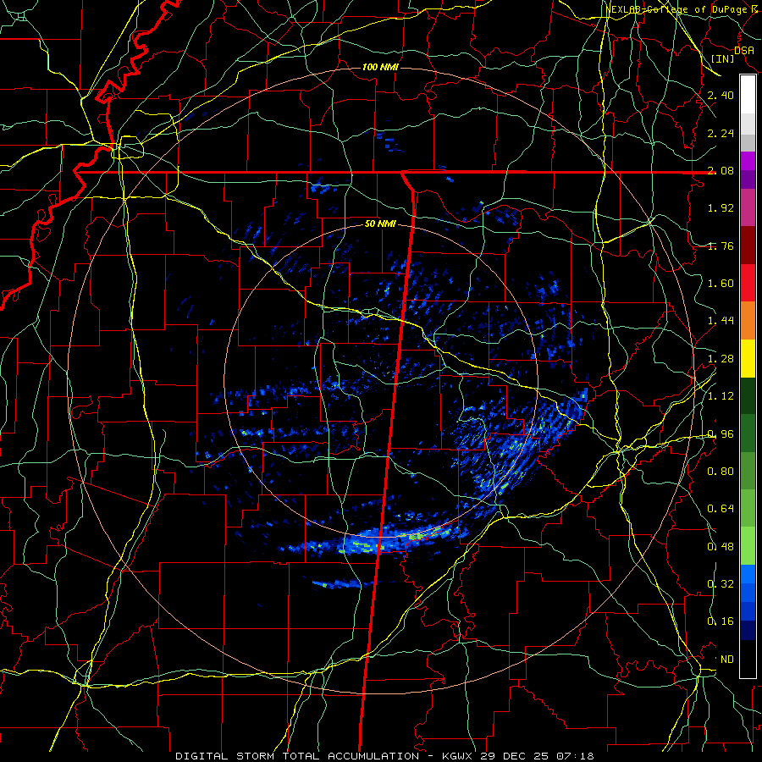
Task: Click the 50 NMI range ring label
Action: [380, 224]
